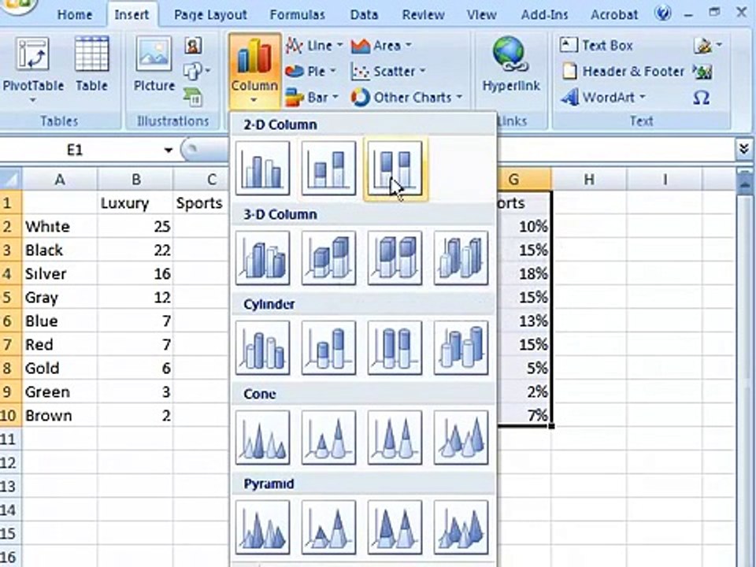The width and height of the screenshot is (756, 567).
Task: Open the WordArt dropdown
Action: pos(602,98)
